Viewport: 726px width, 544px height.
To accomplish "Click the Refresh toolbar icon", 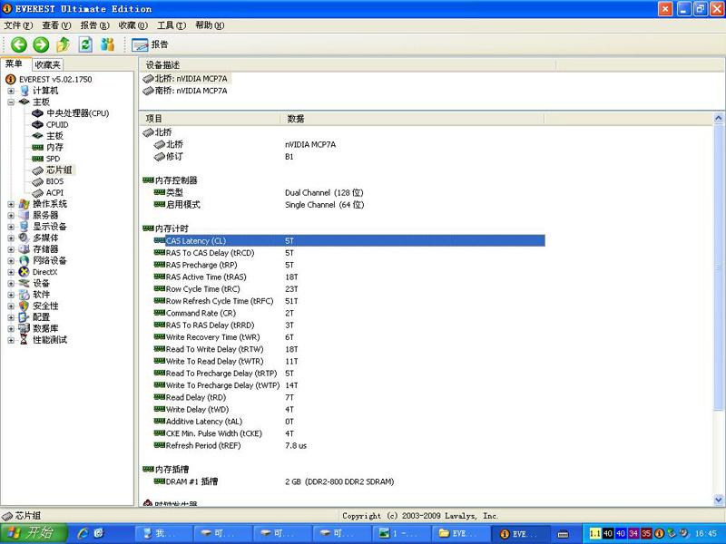I will coord(86,44).
